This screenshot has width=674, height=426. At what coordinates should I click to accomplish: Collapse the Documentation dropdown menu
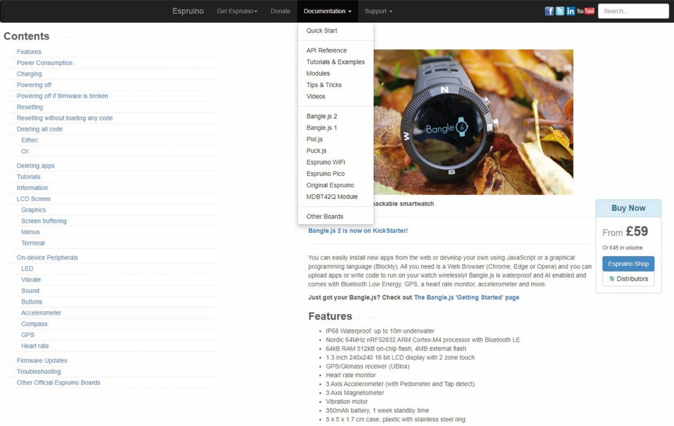[x=327, y=11]
